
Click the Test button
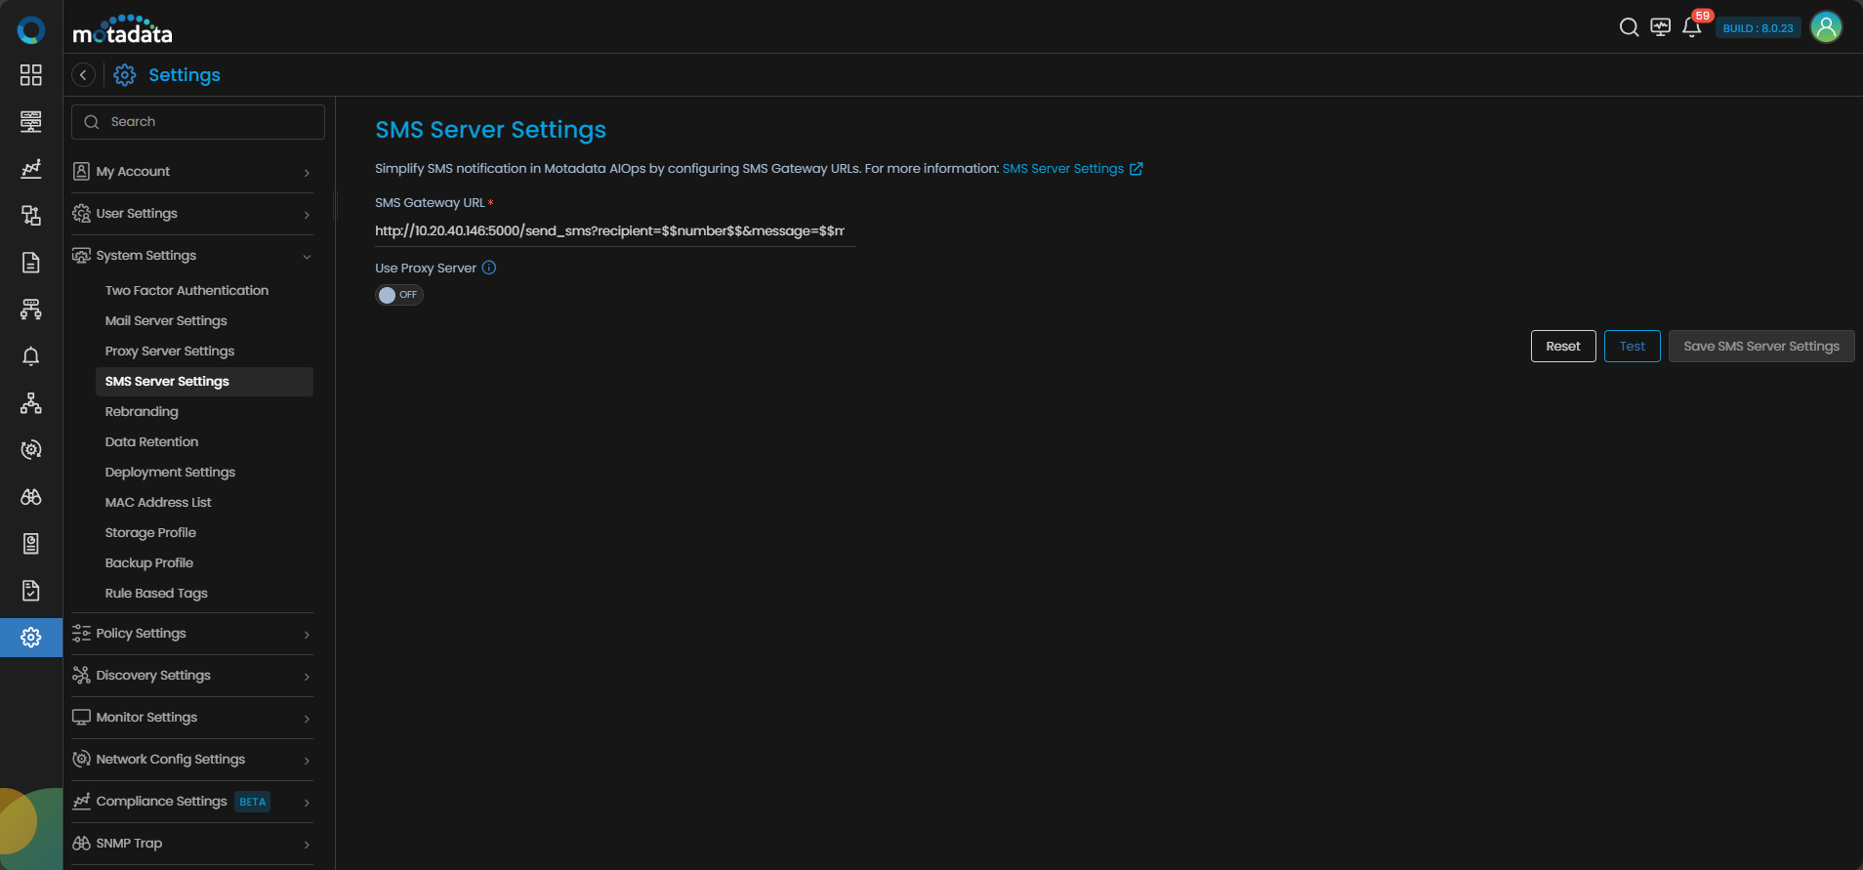point(1632,347)
